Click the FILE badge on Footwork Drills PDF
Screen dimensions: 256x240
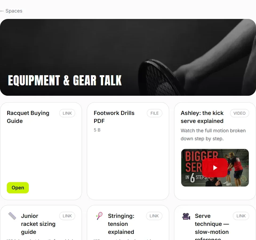click(x=154, y=113)
